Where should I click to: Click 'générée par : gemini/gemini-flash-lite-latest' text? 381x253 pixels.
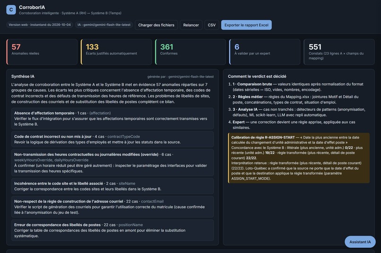(x=181, y=76)
